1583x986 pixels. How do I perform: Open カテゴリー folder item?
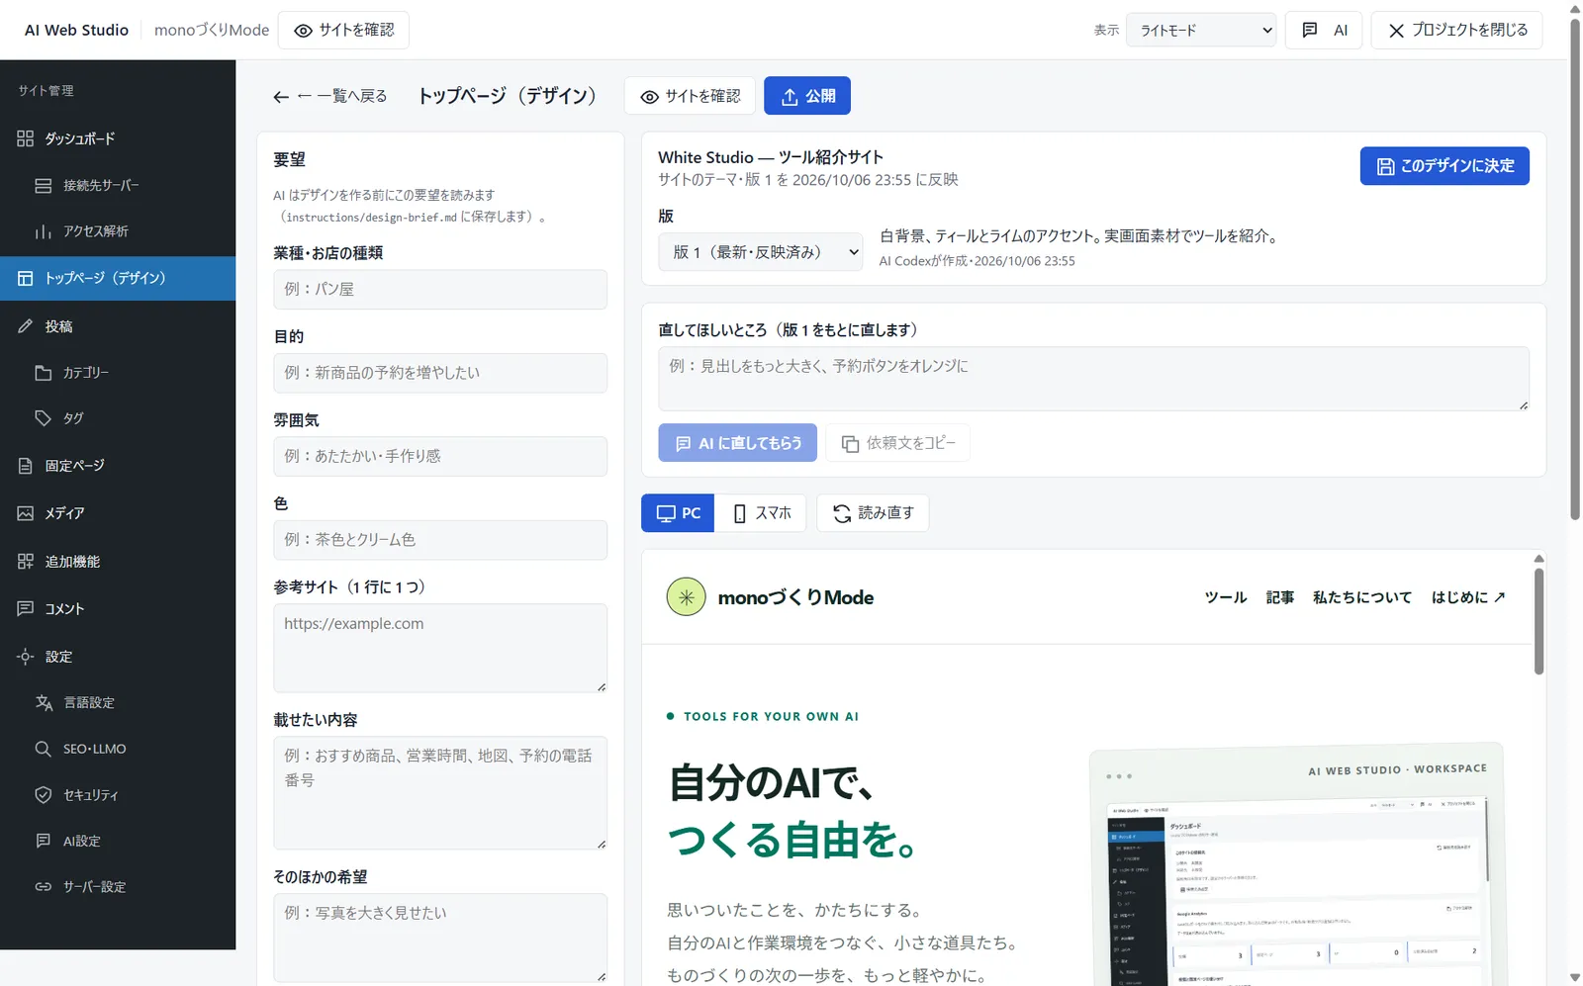118,373
